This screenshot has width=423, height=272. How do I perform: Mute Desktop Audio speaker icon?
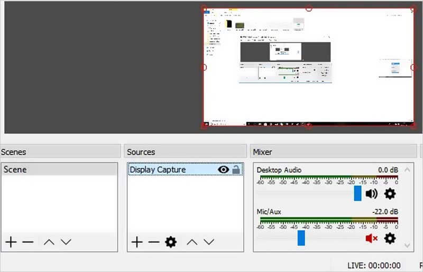coord(372,194)
